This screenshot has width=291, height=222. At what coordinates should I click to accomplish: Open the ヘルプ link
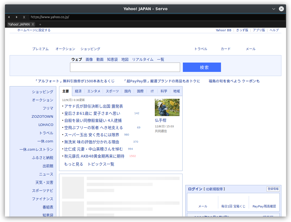click(x=274, y=30)
